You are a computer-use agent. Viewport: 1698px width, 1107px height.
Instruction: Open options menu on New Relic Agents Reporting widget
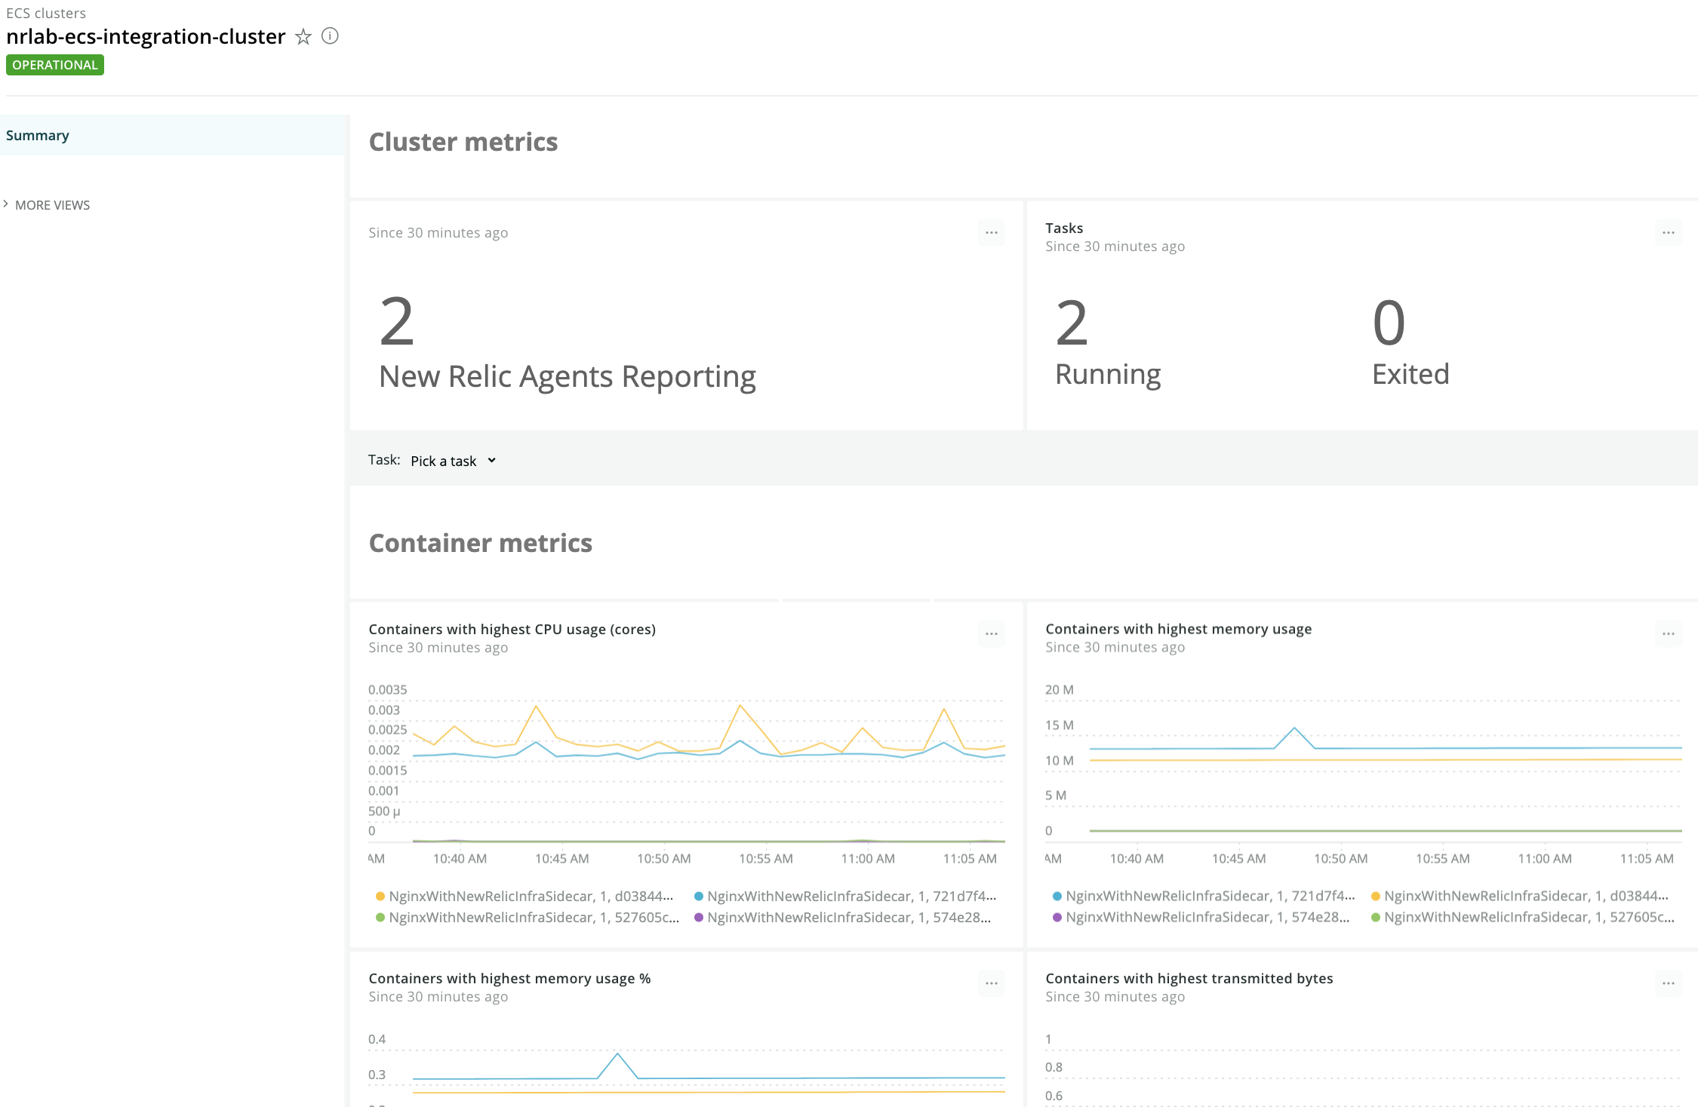click(x=992, y=233)
